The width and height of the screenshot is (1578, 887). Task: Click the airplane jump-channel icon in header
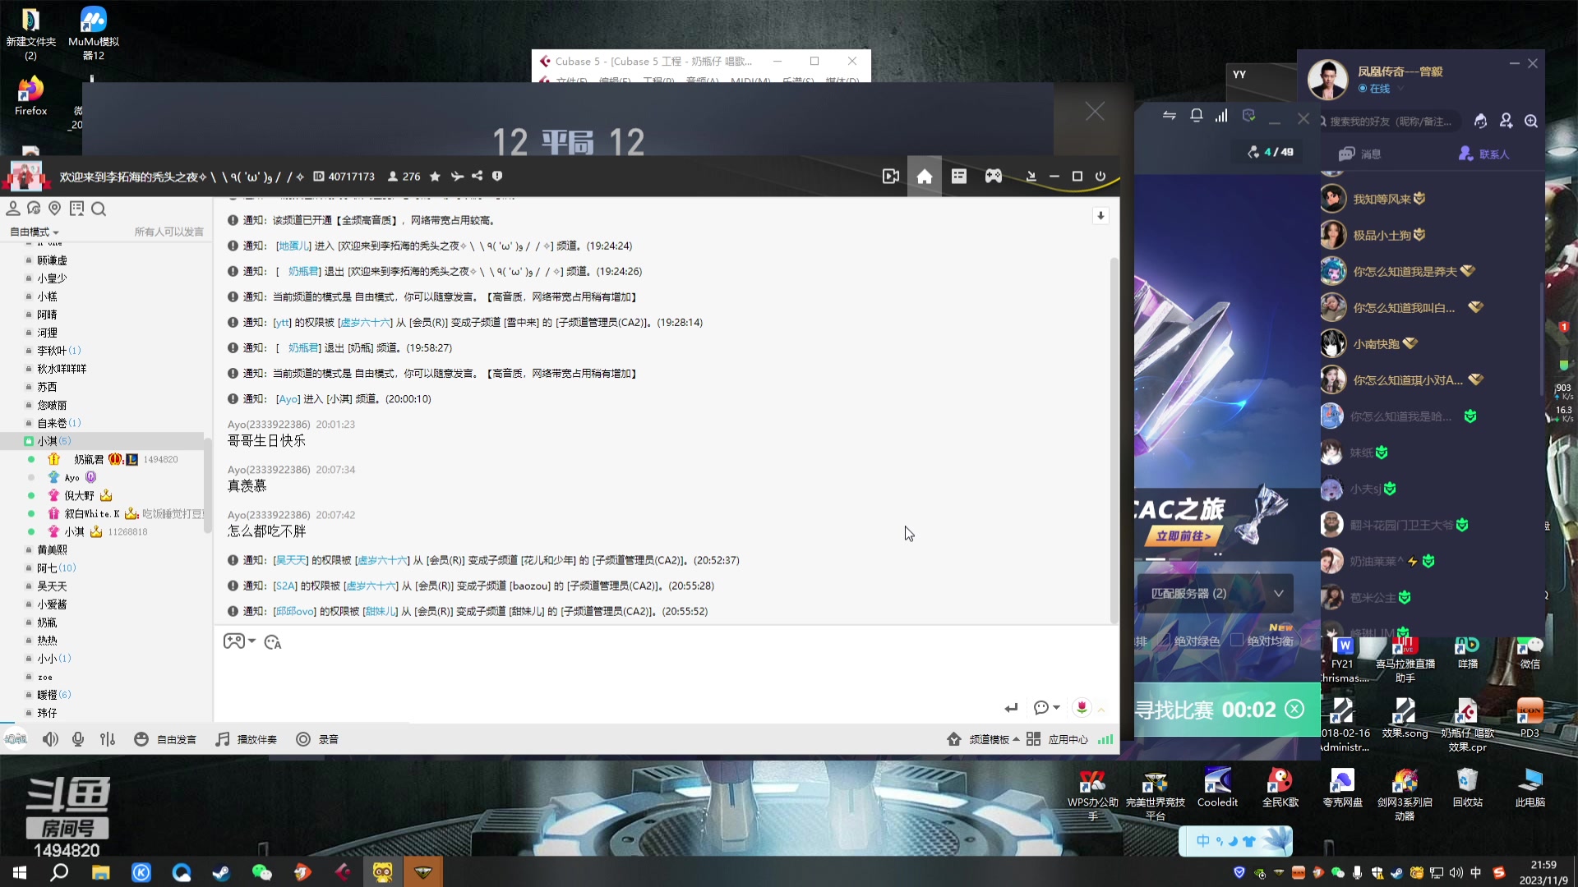click(457, 177)
